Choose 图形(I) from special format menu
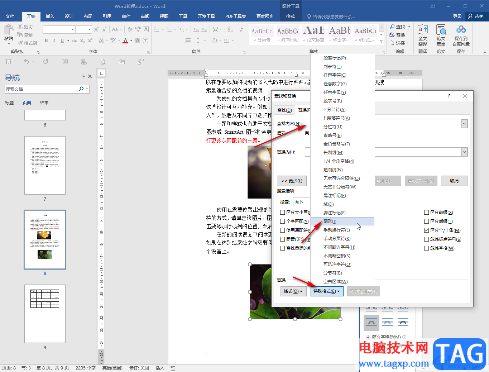 [342, 221]
